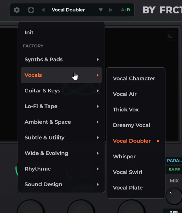
Task: Expand the Lo-Fi & Tape category
Action: [x=61, y=106]
